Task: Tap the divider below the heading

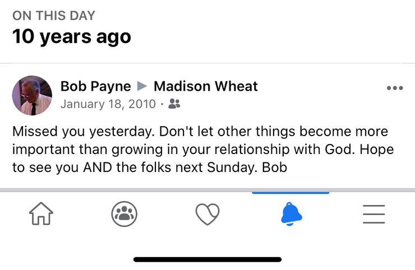Action: pos(207,63)
